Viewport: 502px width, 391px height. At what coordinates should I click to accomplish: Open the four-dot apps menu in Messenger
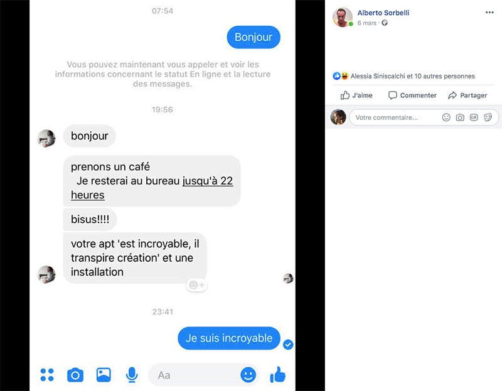click(47, 375)
